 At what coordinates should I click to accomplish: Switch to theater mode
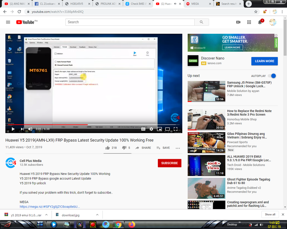[167, 129]
